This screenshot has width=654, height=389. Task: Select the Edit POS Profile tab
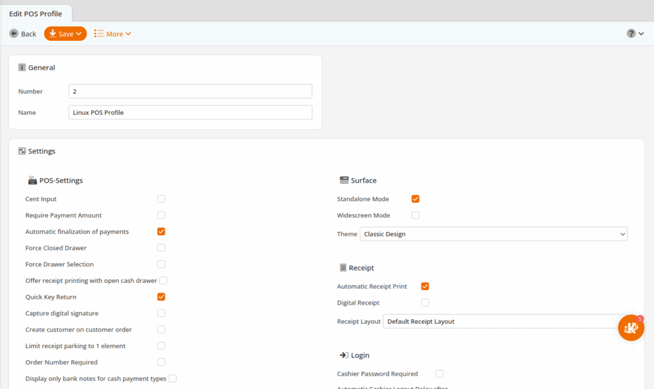(x=36, y=13)
